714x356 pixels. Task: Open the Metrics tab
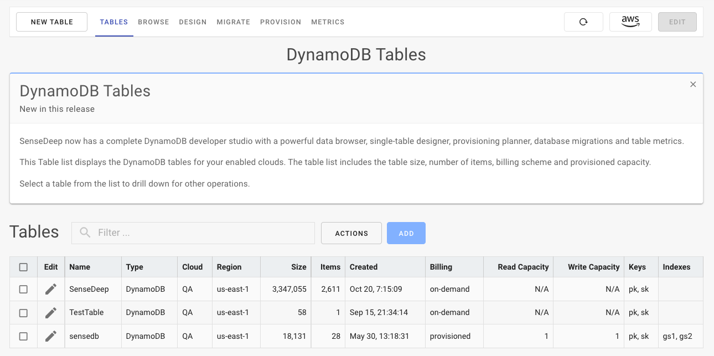point(328,22)
